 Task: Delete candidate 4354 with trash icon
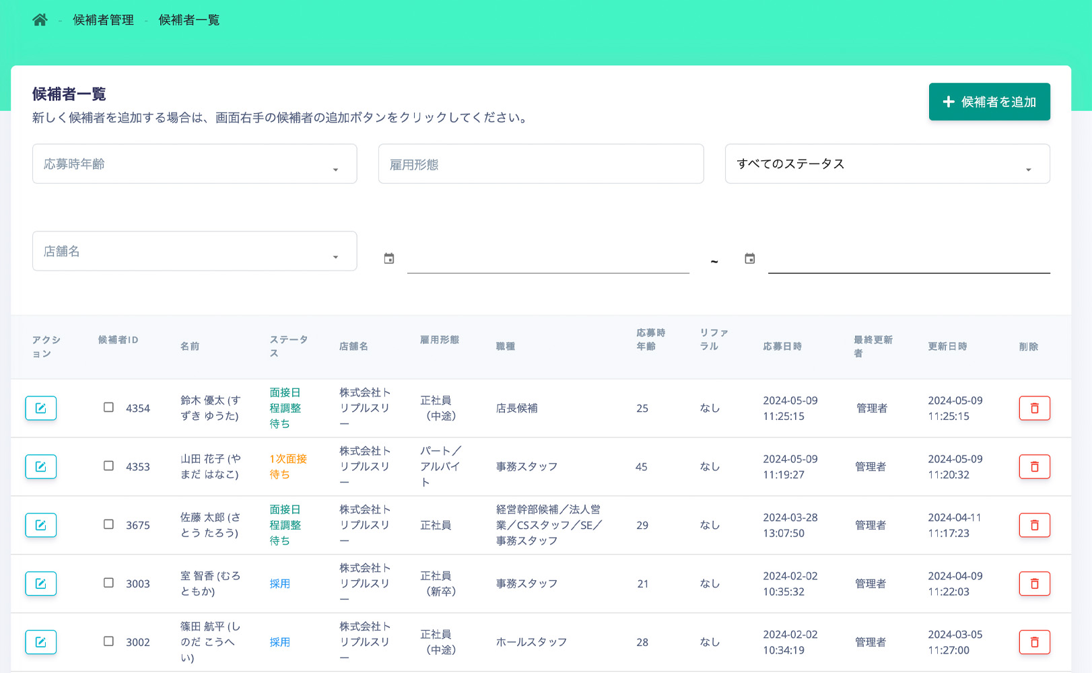1035,408
